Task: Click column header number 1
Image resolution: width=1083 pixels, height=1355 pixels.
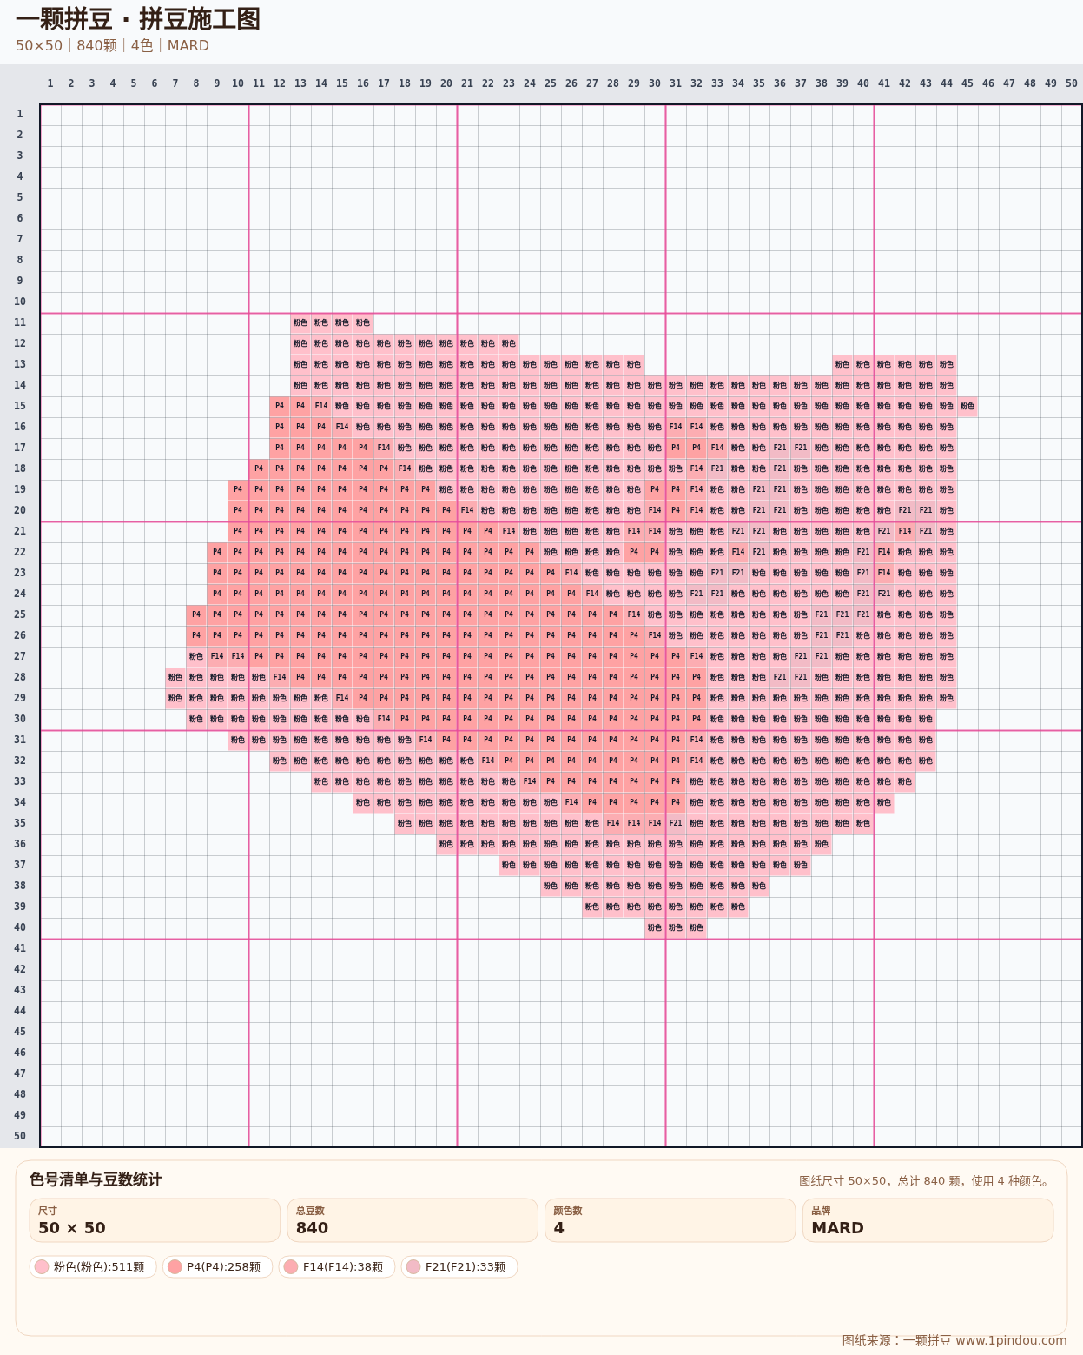Action: point(50,83)
